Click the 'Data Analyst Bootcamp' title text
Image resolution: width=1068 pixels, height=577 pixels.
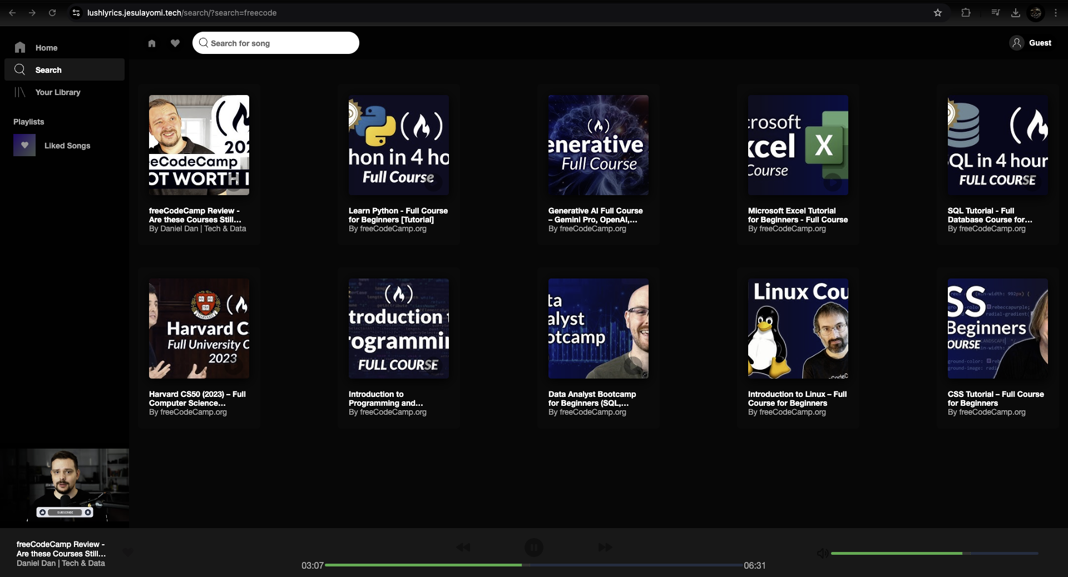coord(592,399)
